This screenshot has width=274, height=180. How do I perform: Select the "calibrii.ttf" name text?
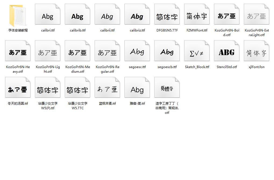[x=108, y=30]
